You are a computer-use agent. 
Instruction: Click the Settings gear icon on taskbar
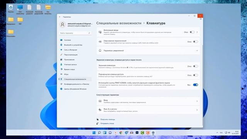pyautogui.click(x=153, y=133)
